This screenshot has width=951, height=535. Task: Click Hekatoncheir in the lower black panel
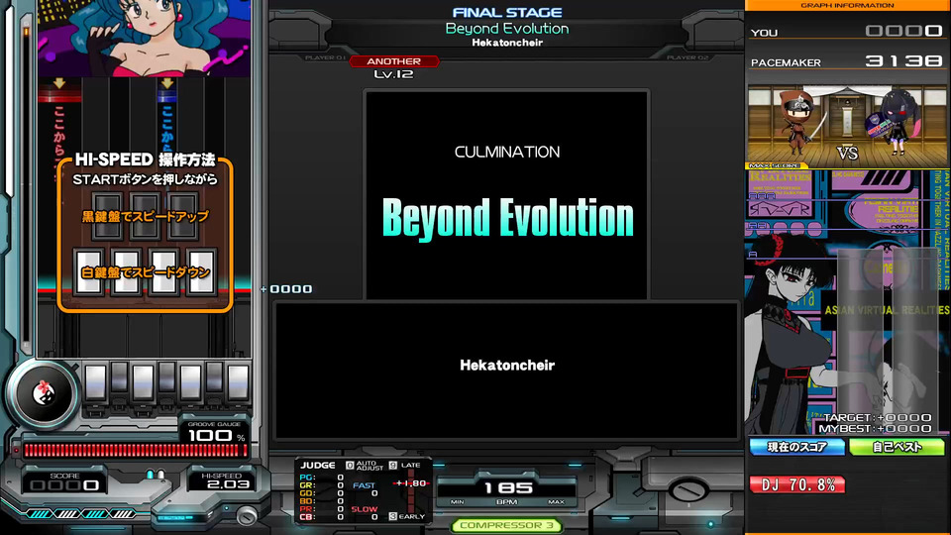click(507, 366)
